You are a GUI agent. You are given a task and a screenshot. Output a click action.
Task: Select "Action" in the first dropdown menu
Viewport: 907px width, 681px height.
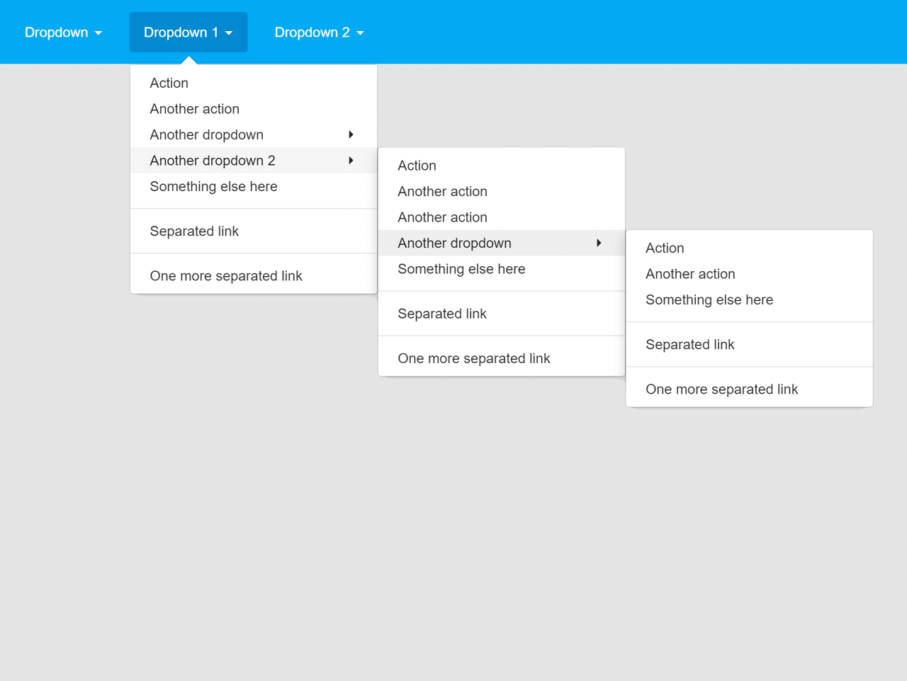point(169,83)
